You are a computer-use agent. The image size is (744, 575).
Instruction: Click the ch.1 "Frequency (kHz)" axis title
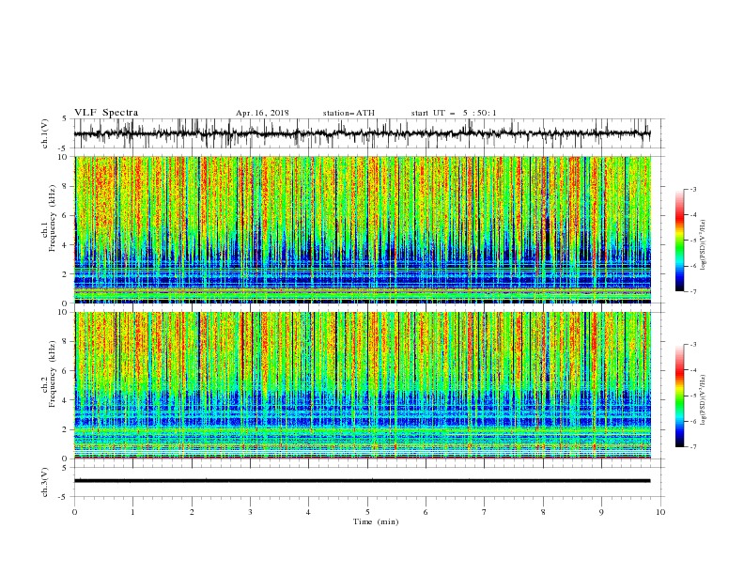53,220
